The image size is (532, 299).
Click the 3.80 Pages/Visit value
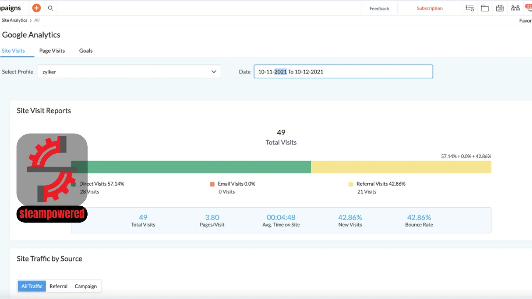tap(212, 217)
